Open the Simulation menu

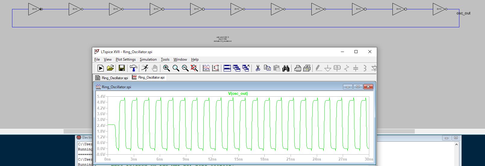[x=148, y=59]
